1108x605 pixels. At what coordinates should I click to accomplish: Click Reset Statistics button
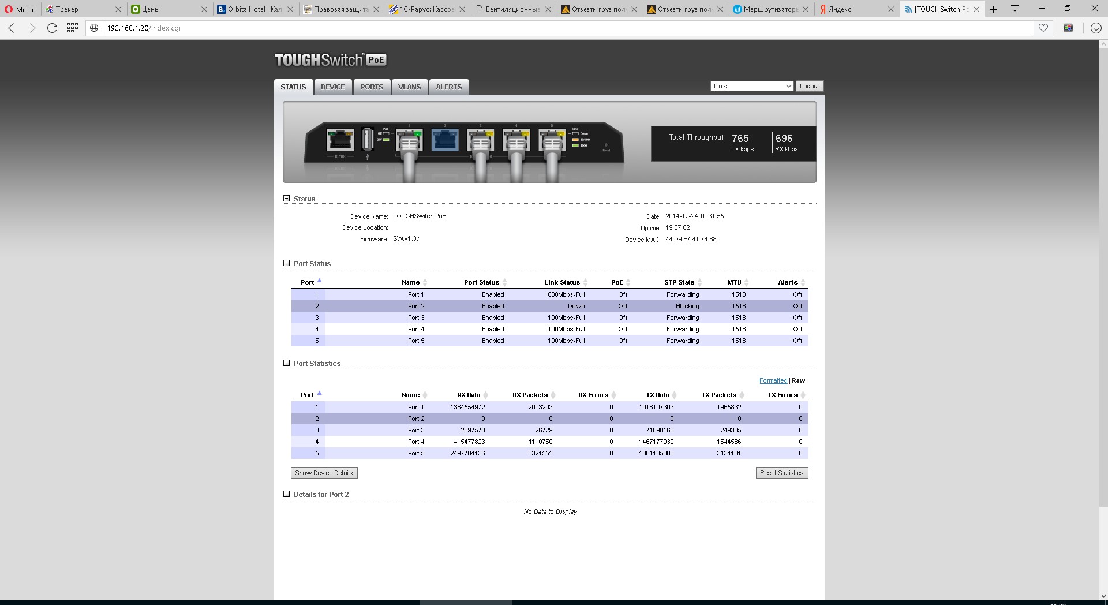(x=781, y=473)
